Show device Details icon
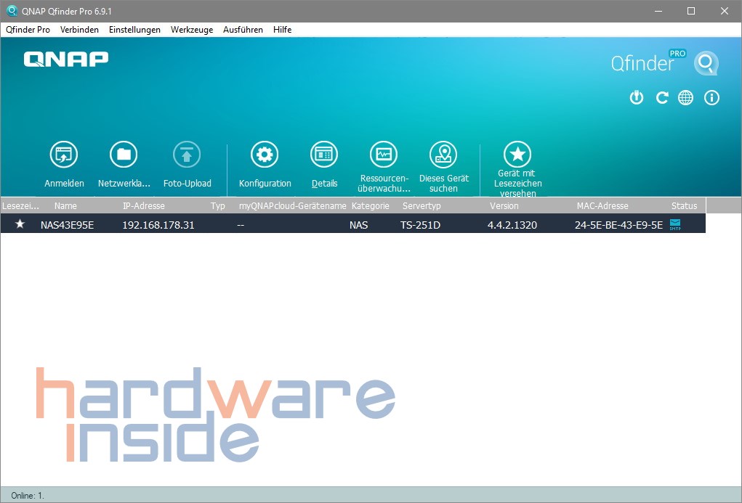The image size is (742, 503). (324, 155)
